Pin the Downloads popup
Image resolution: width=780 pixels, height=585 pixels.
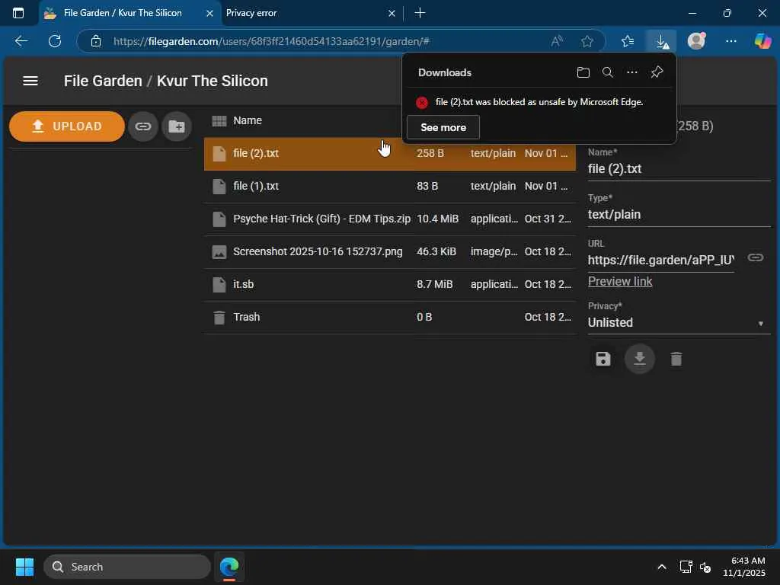click(657, 72)
